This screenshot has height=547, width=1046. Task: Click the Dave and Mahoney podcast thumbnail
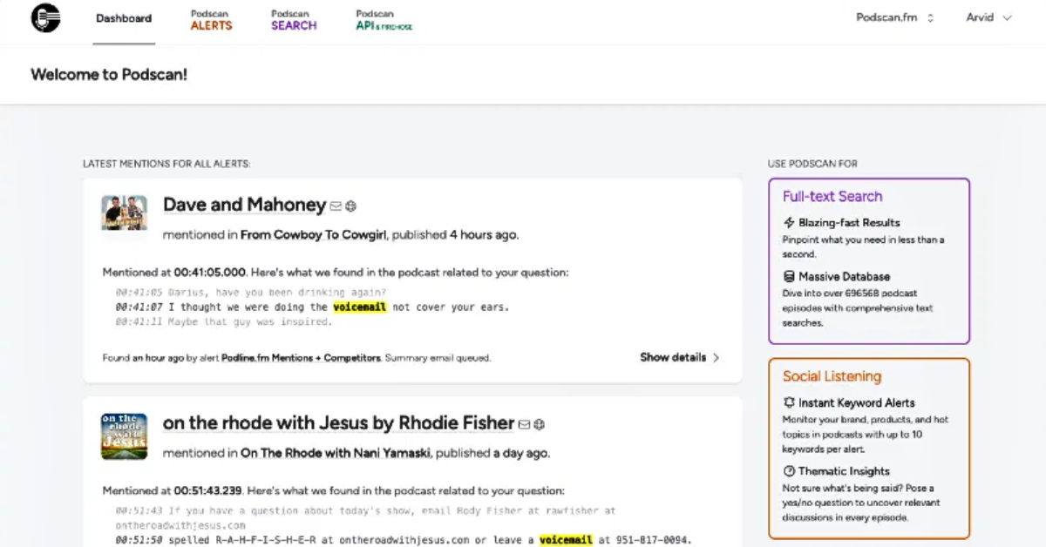tap(124, 213)
